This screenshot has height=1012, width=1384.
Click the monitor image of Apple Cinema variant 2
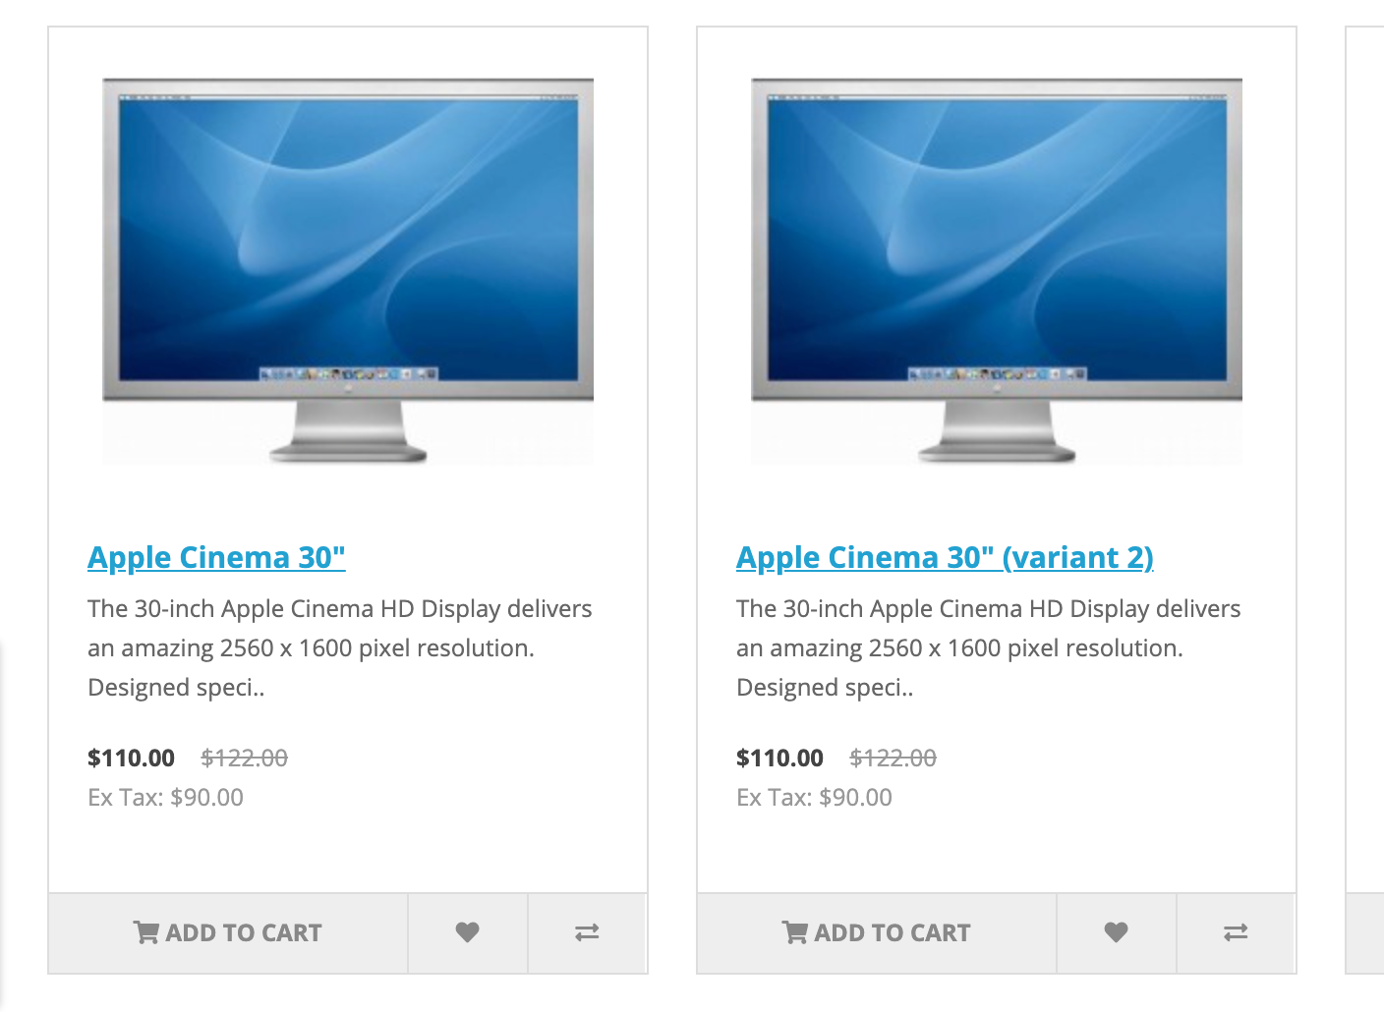pyautogui.click(x=997, y=270)
